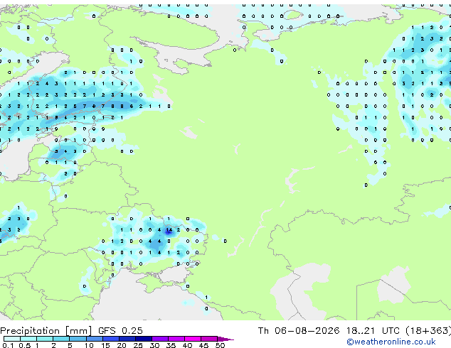Image resolution: width=451 pixels, height=348 pixels.
Task: Click the 10 legend scale label
Action: tap(89, 345)
